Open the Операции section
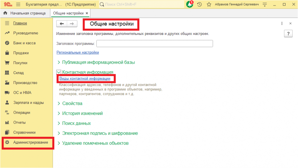298x168 pixels. [22, 112]
